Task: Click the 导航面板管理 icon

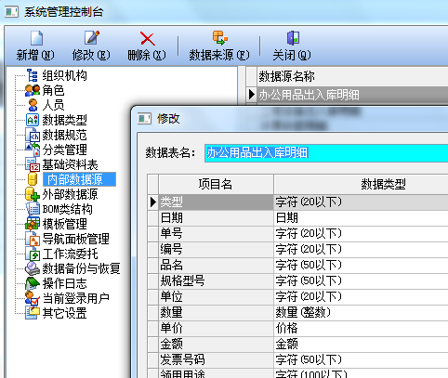Action: pyautogui.click(x=33, y=239)
